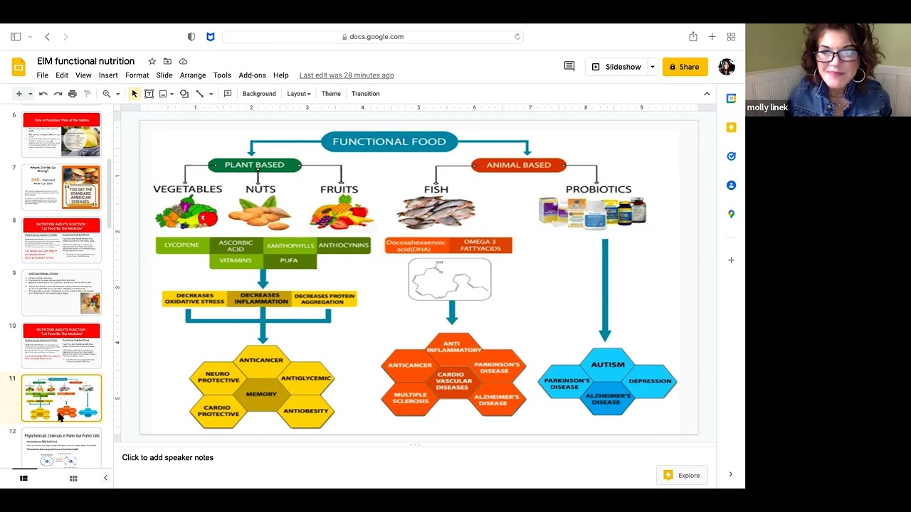Select the Text box tool

tap(149, 94)
